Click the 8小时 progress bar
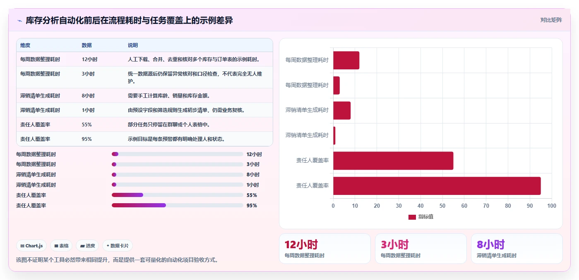Viewport: 579px width, 280px height. (177, 175)
